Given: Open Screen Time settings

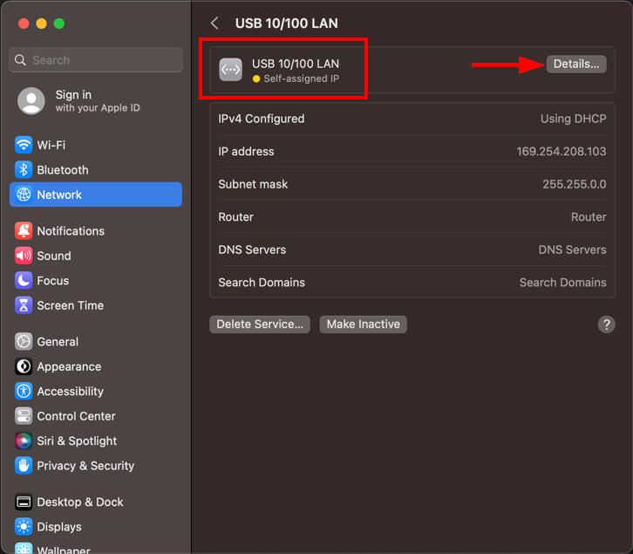Looking at the screenshot, I should point(96,305).
